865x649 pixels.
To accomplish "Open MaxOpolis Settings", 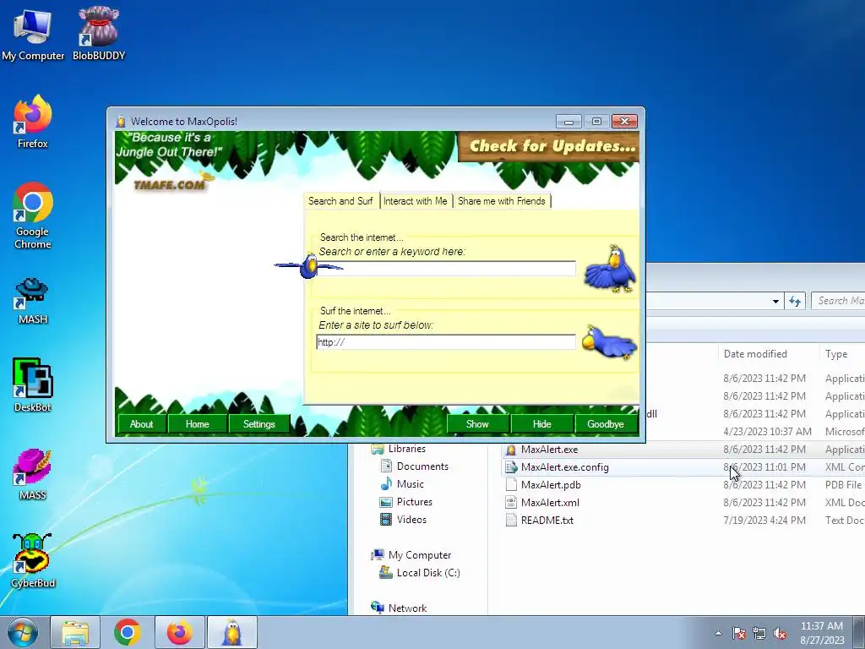I will point(258,424).
